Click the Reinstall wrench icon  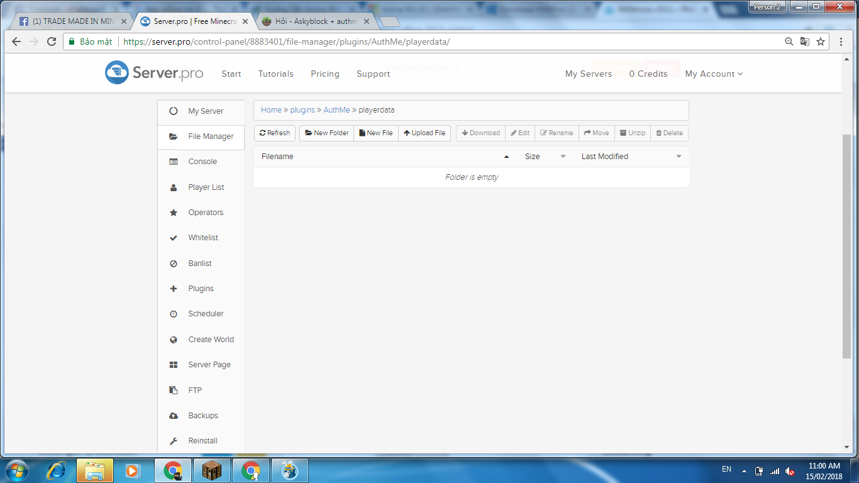[174, 441]
